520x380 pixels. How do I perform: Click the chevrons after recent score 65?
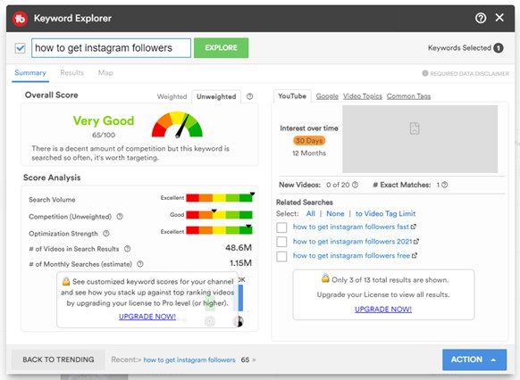click(254, 359)
